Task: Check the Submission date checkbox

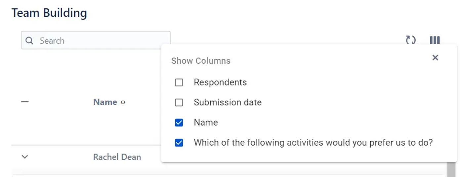Action: (179, 102)
